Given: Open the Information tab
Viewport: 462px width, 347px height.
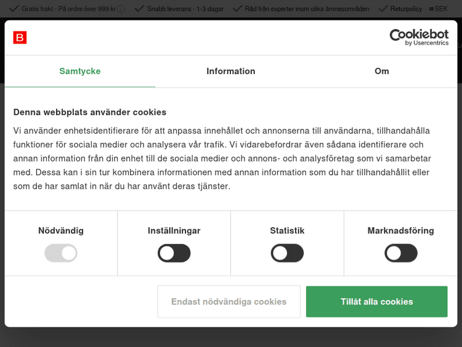Looking at the screenshot, I should pyautogui.click(x=231, y=71).
